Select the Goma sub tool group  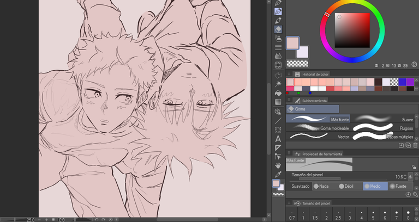313,109
